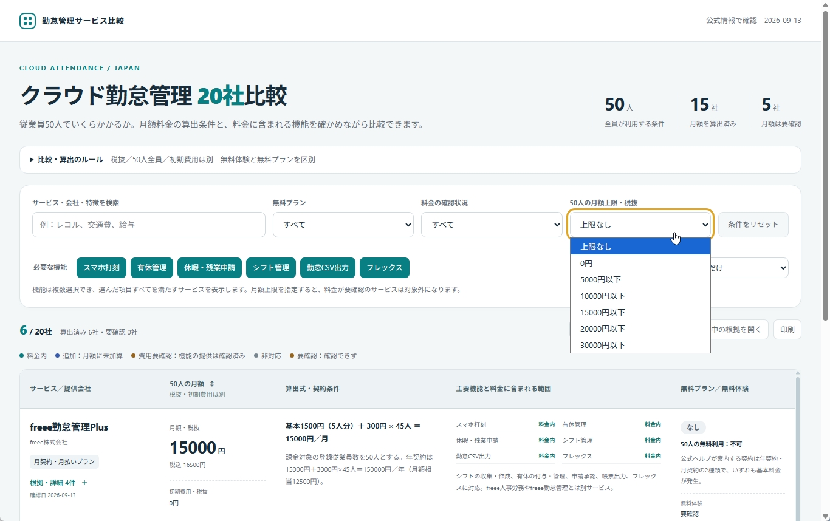
Task: Click the 5社 月額は要確認 stat
Action: click(781, 111)
